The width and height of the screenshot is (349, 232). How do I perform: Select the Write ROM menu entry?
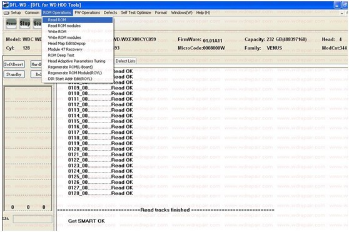(x=78, y=32)
